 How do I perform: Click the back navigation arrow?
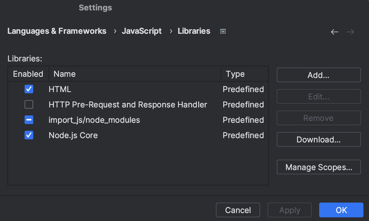coord(334,32)
